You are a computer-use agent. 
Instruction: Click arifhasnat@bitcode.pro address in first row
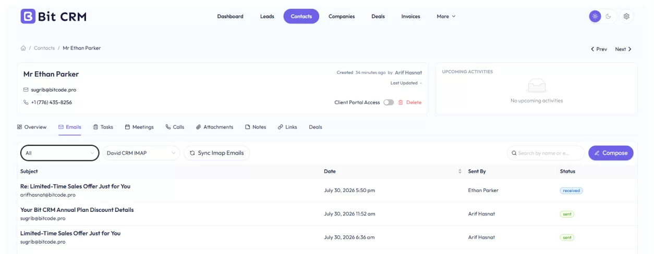point(48,195)
